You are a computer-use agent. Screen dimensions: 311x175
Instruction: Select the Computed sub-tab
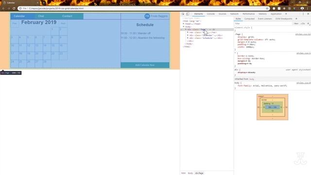point(249,18)
